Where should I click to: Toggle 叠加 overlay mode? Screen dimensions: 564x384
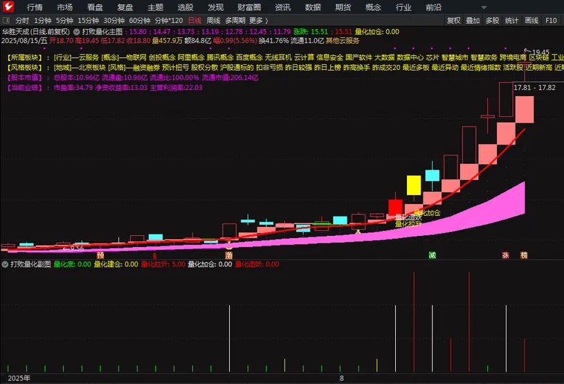(x=473, y=21)
